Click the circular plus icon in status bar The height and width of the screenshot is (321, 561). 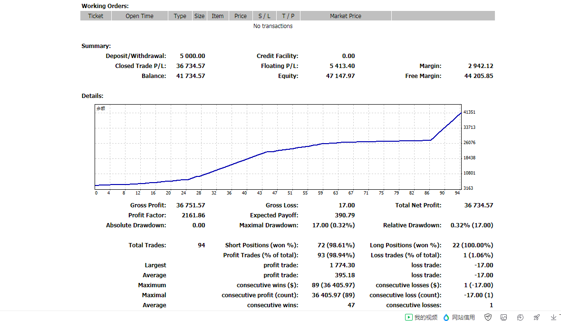[520, 317]
